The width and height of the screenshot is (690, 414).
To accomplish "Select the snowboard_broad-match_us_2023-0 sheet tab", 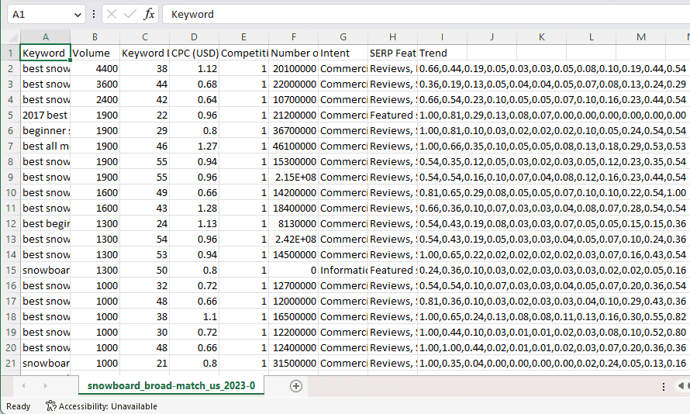I will (x=171, y=386).
